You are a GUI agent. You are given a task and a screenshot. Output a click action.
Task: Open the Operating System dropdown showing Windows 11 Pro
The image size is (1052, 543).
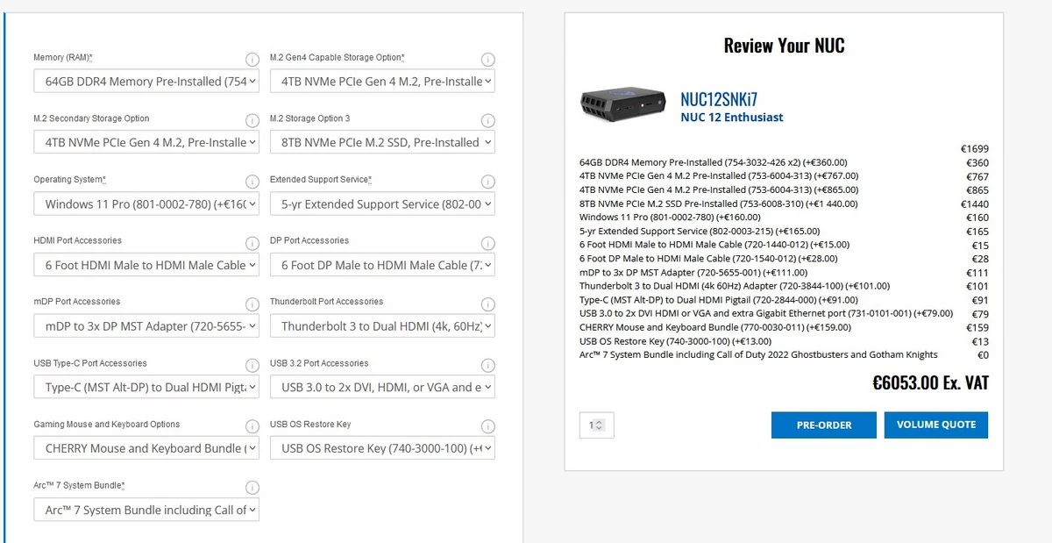146,204
